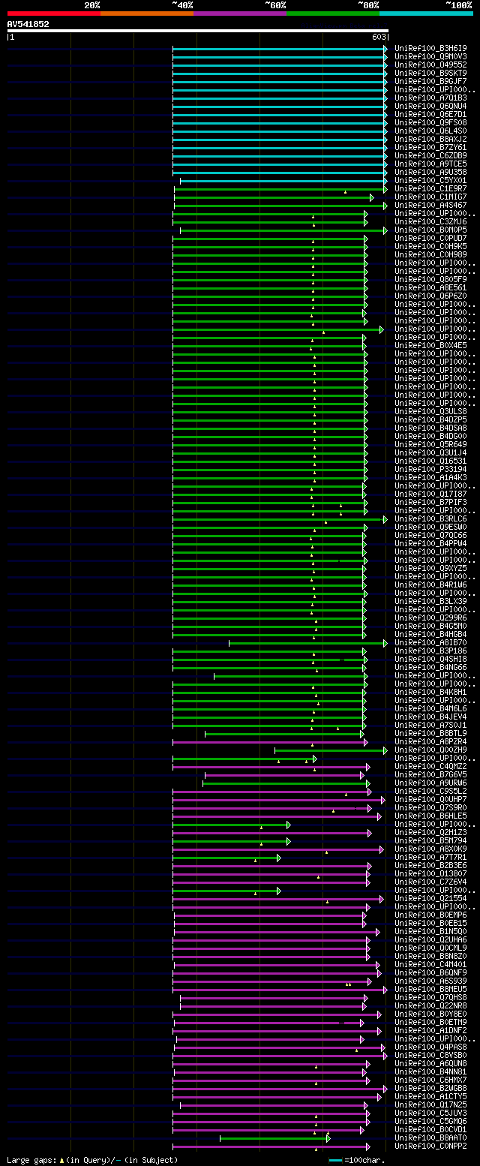Click the UniRef100_Q6P6Z0 label

pyautogui.click(x=430, y=296)
